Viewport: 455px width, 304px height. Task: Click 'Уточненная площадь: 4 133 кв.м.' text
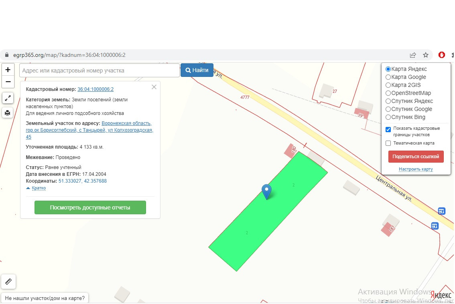point(65,147)
